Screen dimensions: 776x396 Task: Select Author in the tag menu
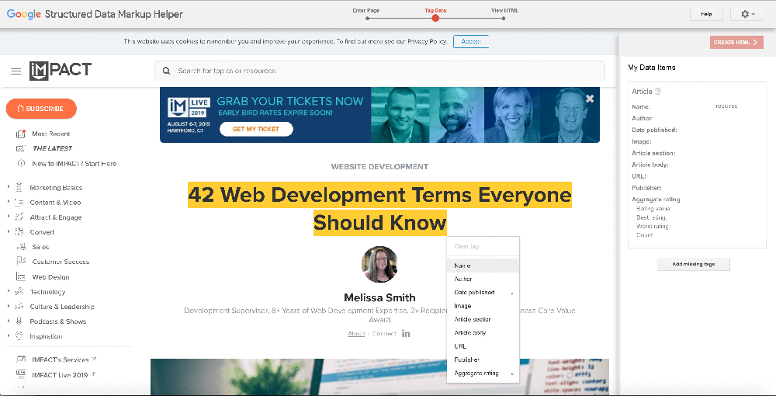(x=483, y=280)
